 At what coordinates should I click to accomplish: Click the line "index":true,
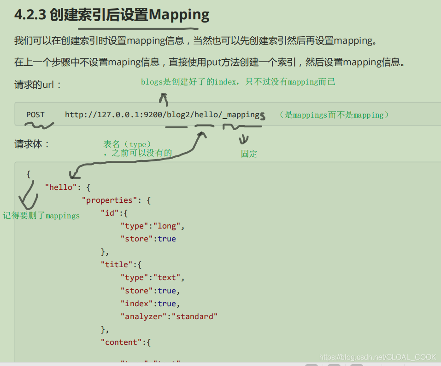(x=150, y=303)
